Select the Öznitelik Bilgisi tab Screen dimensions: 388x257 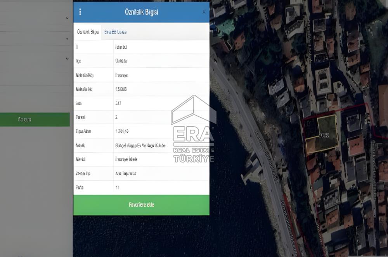click(x=88, y=32)
